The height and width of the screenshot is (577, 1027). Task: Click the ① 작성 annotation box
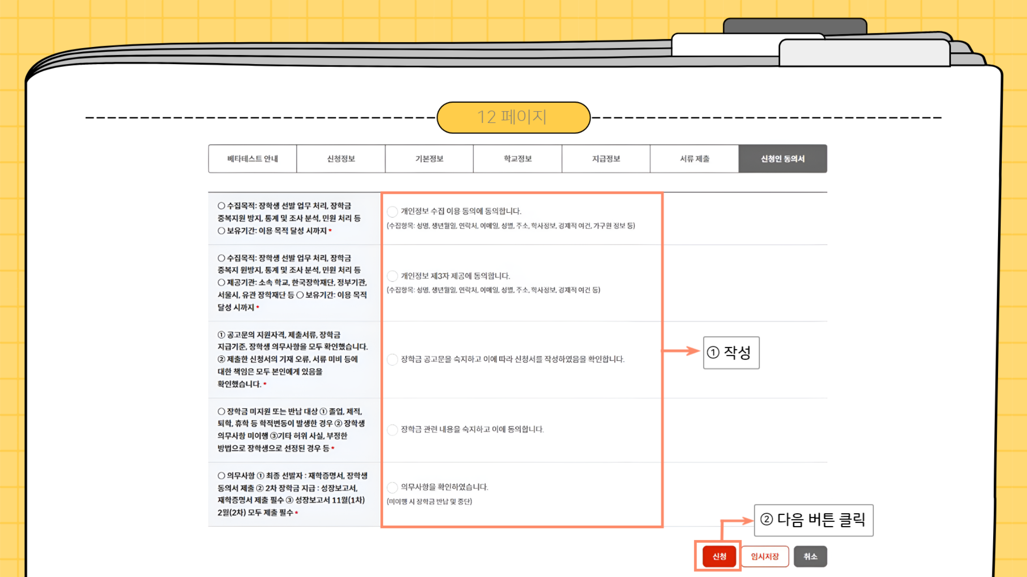point(731,352)
